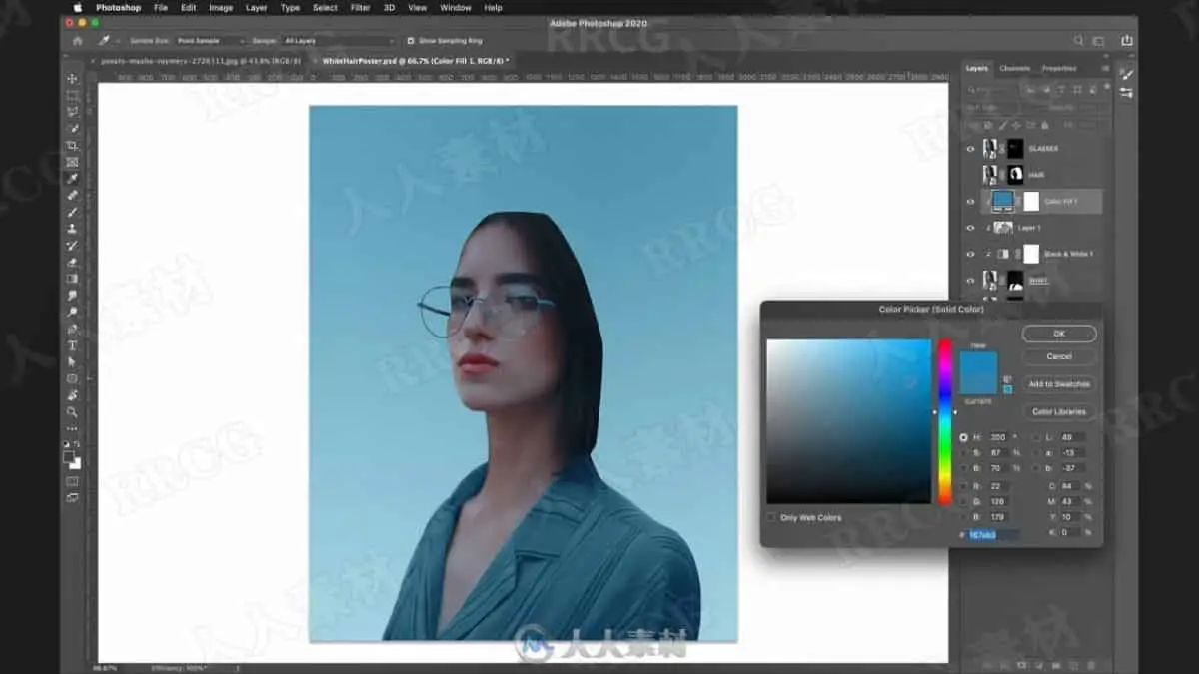Image resolution: width=1199 pixels, height=674 pixels.
Task: Select the Path Selection tool
Action: tap(72, 361)
